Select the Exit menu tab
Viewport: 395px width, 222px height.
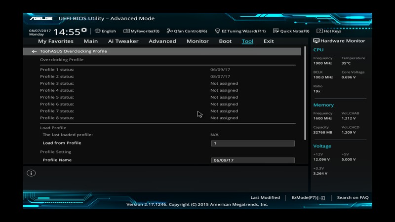tap(269, 41)
